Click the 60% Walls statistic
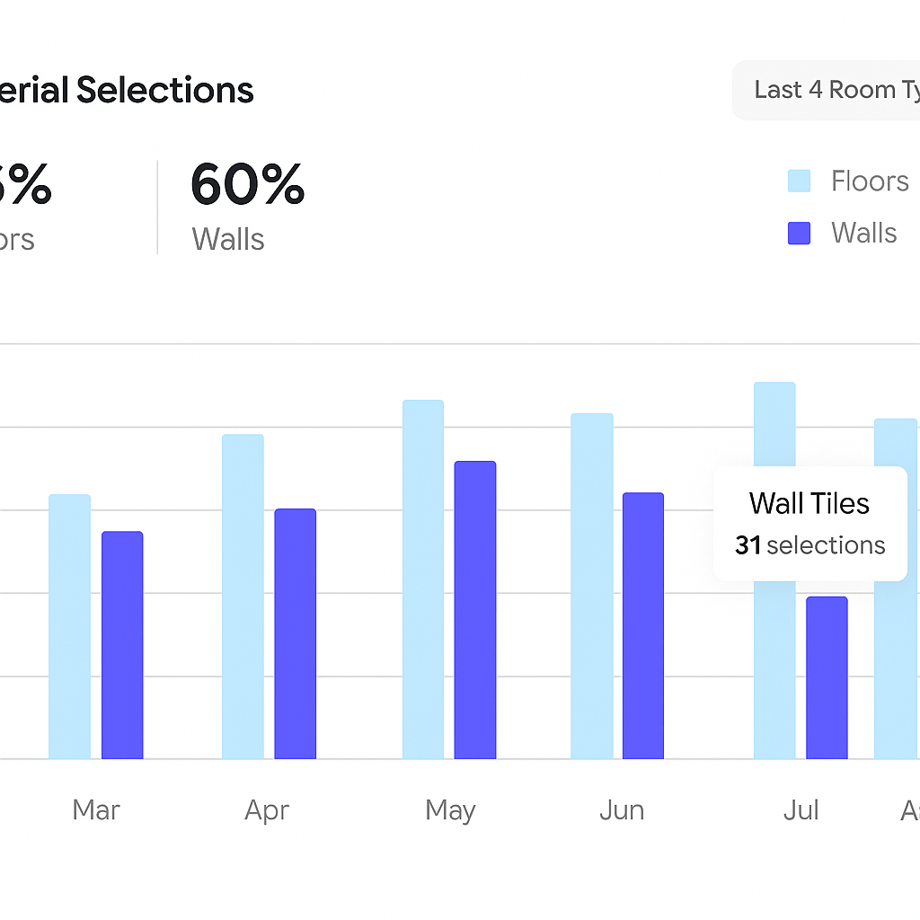Viewport: 920px width, 920px height. click(x=247, y=207)
